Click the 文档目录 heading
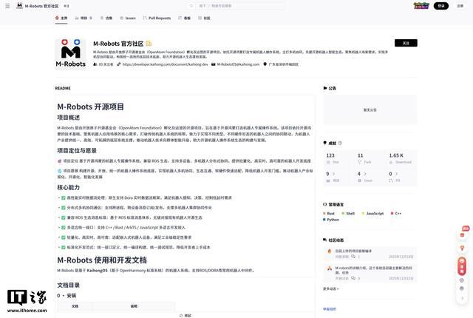This screenshot has width=473, height=318. [x=69, y=285]
